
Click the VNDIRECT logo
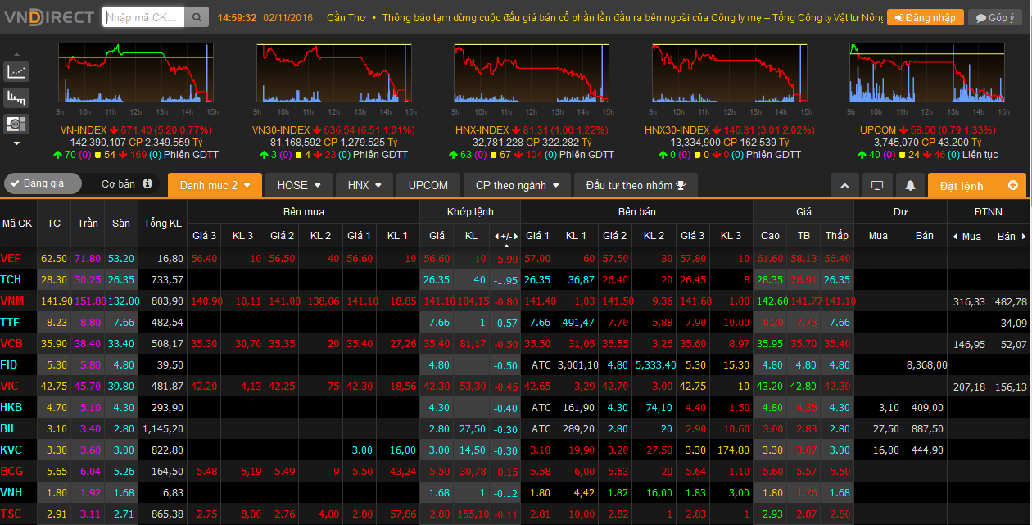49,16
